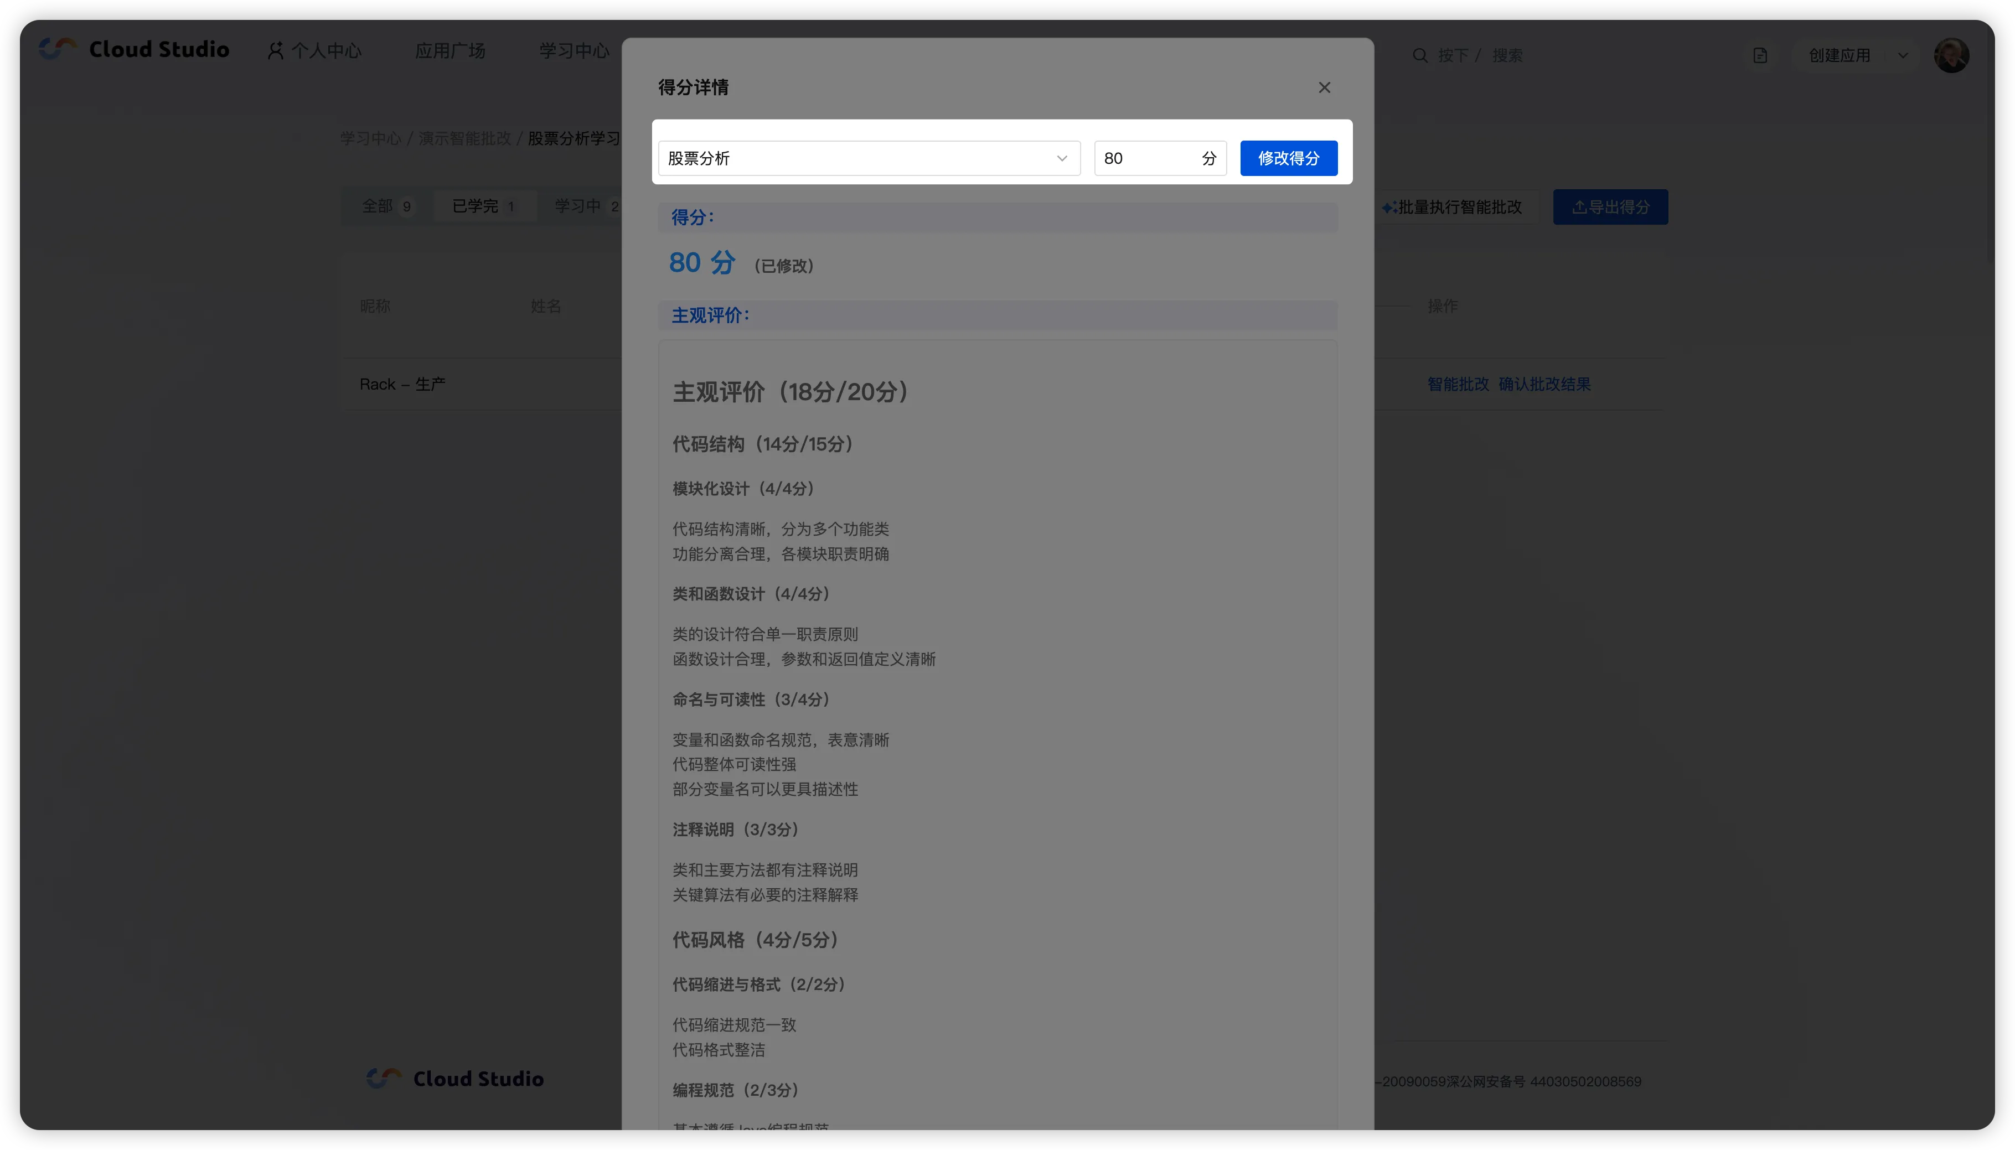Switch to the 已学完 tab

click(x=483, y=206)
